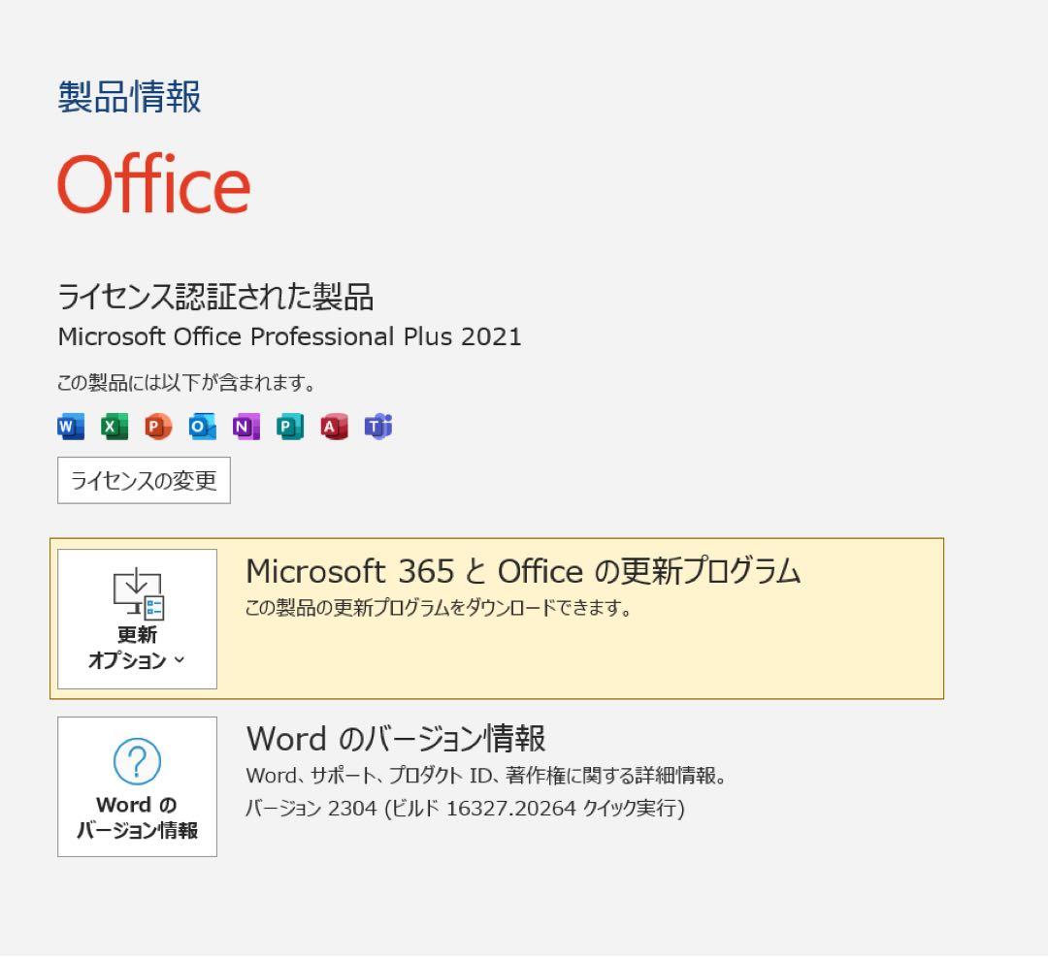Click the この製品には以下が含まれます label
This screenshot has height=957, width=1048.
[187, 383]
